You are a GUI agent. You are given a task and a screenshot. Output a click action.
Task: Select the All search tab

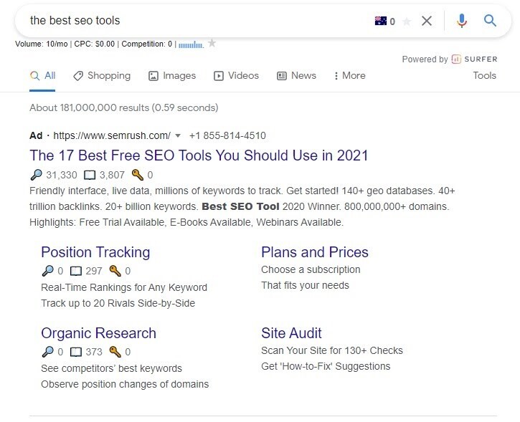[42, 75]
